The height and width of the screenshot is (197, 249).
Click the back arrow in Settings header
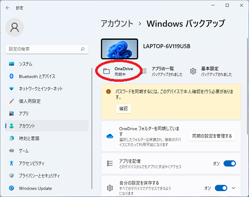coord(8,8)
